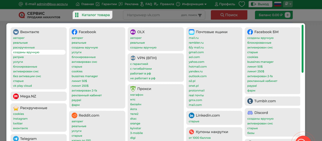The image size is (322, 141).
Task: Click the Почтовые ящики envelope icon
Action: 191,32
